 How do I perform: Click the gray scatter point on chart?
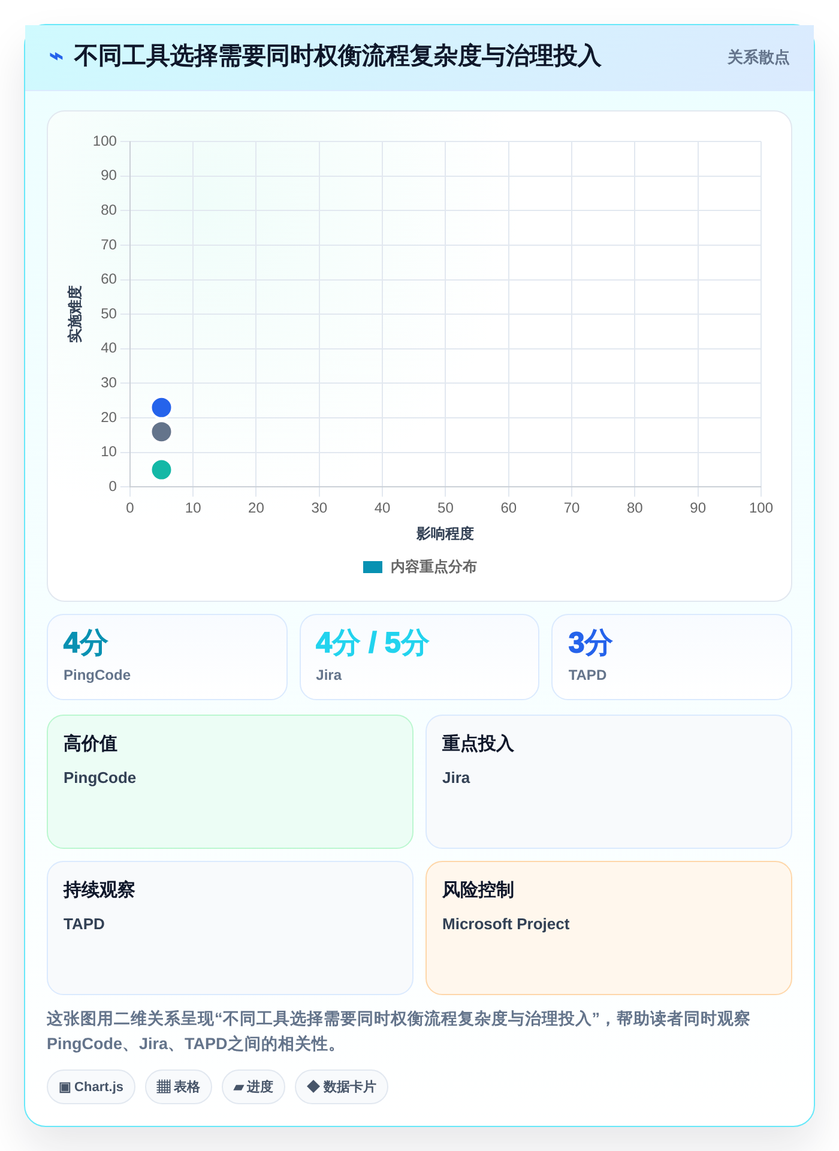[161, 432]
